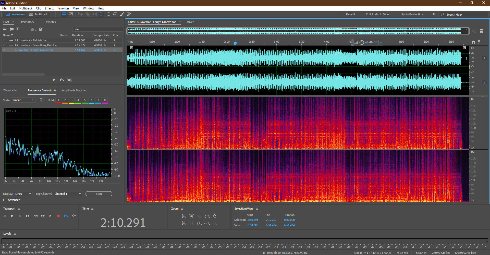Switch to the Mixer tab
This screenshot has width=490, height=255.
(190, 22)
